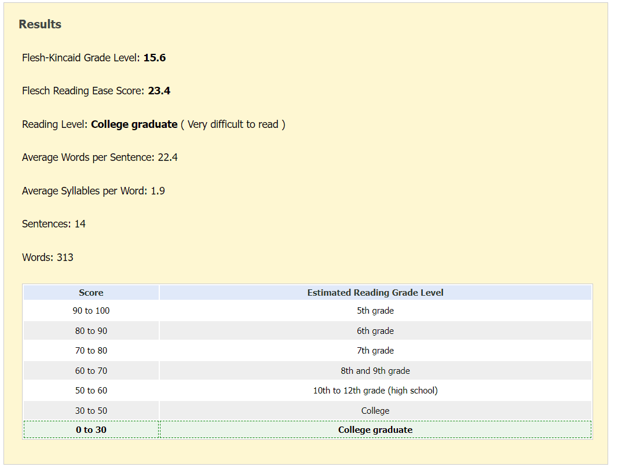Select the highlighted College graduate table cell
This screenshot has height=467, width=618.
(375, 430)
